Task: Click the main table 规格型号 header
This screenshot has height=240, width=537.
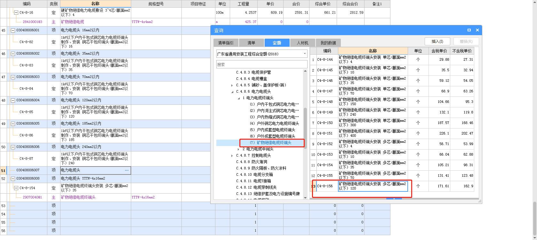Action: (x=156, y=4)
